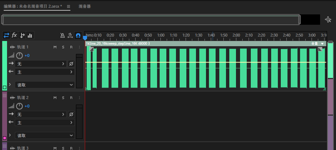336x150 pixels.
Task: Show the EQ view icon
Action: (x=30, y=35)
